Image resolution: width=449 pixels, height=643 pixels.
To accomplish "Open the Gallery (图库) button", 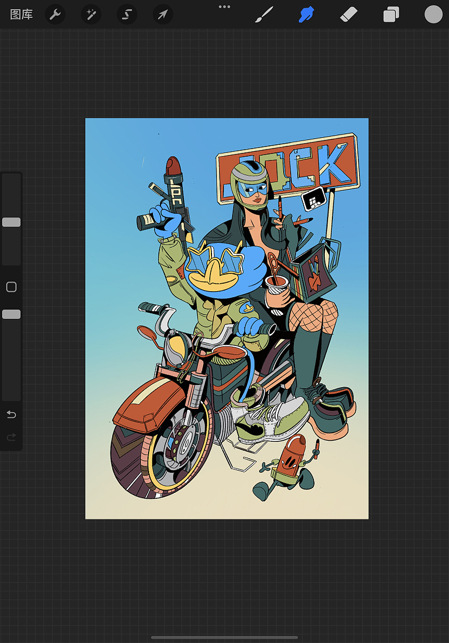I will [x=21, y=15].
